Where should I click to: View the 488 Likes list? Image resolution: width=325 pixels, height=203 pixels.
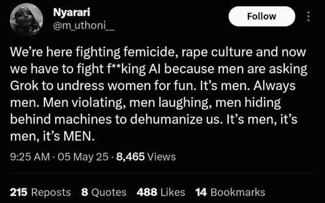(x=161, y=192)
